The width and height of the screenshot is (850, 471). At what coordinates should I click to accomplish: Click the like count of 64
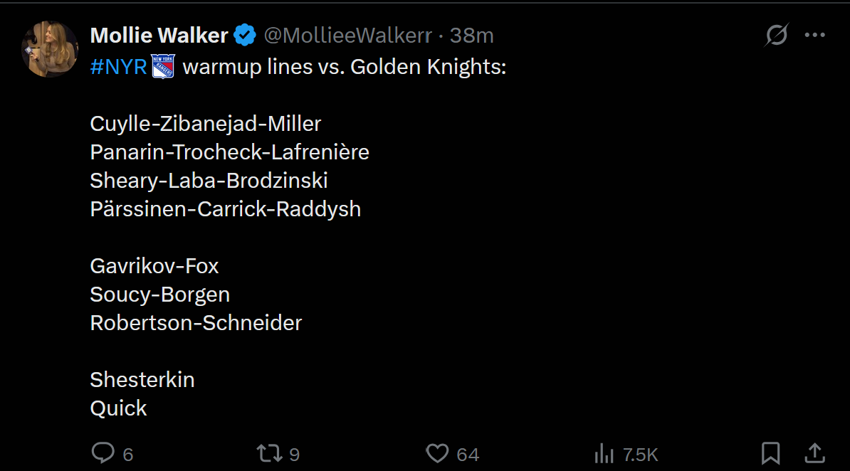(x=468, y=455)
